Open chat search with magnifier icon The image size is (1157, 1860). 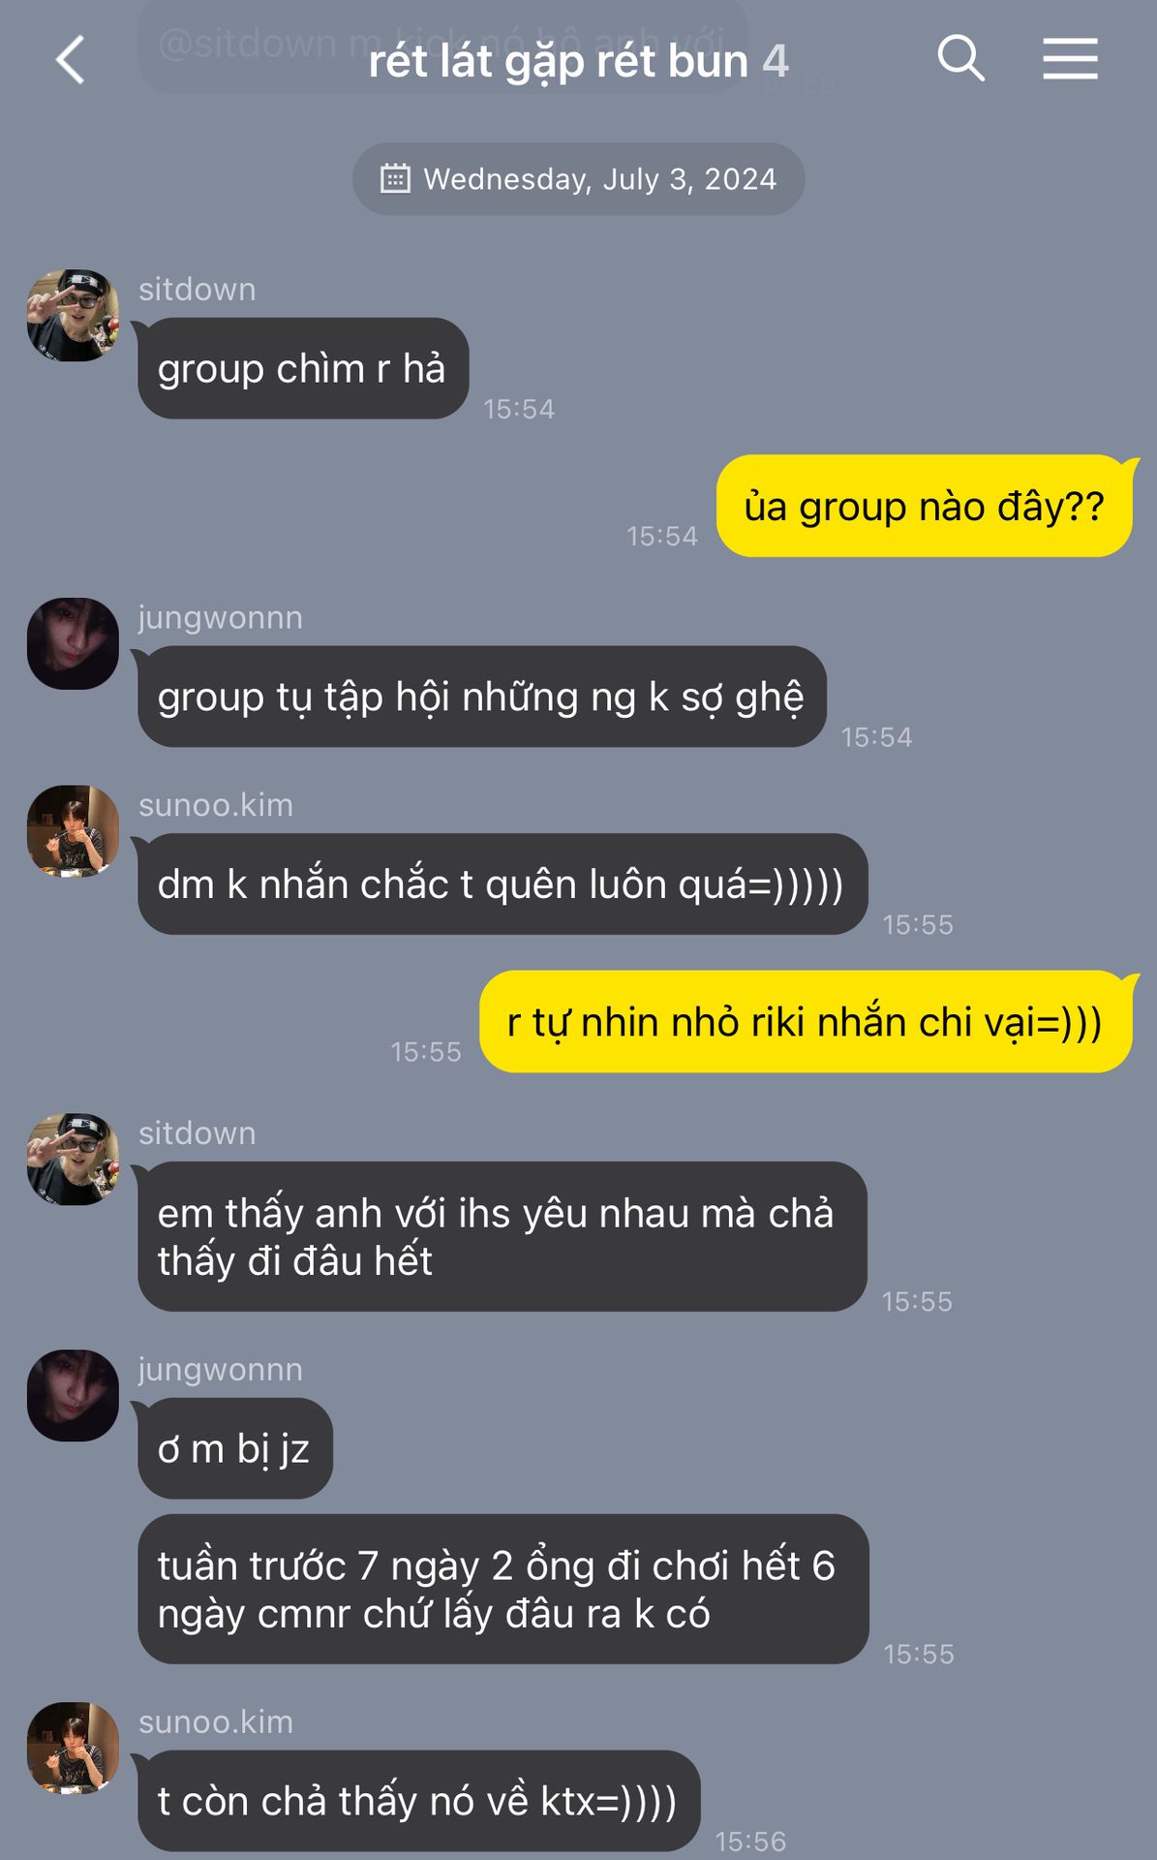click(x=960, y=59)
